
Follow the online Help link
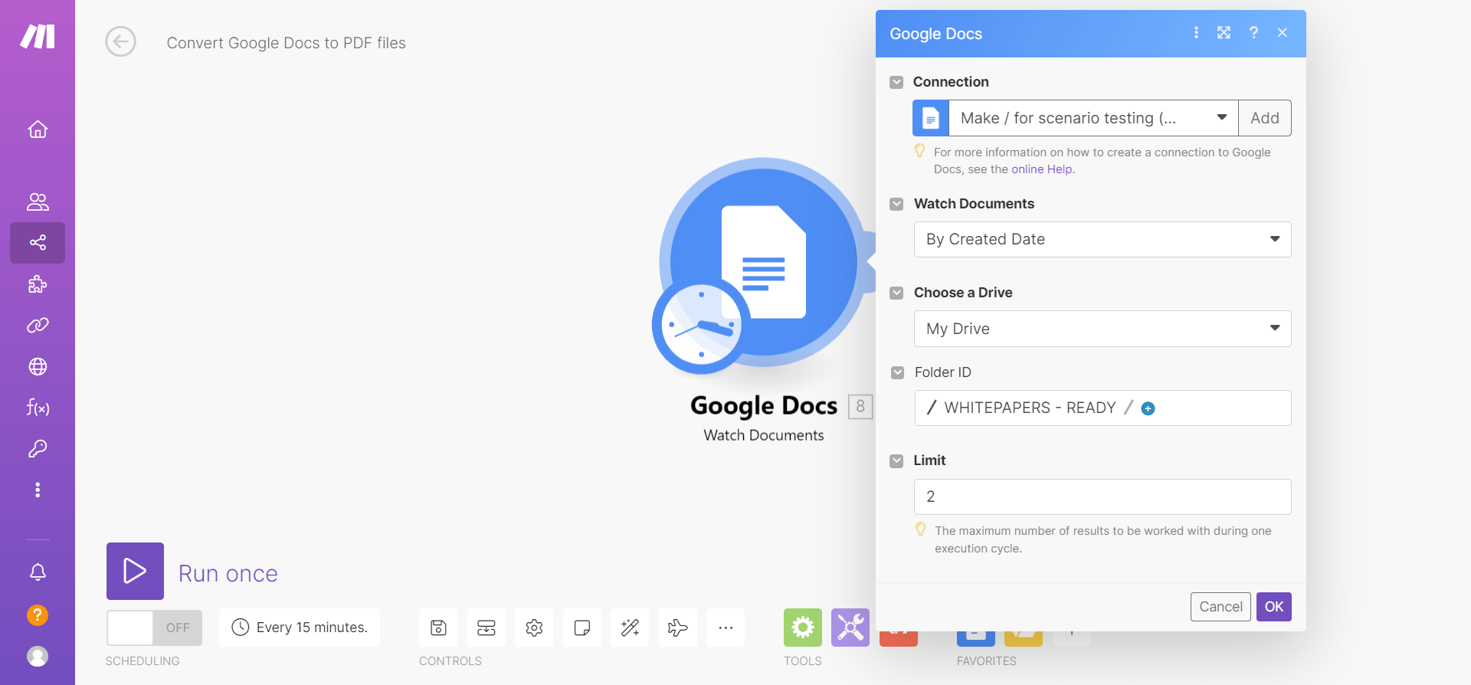coord(1041,169)
